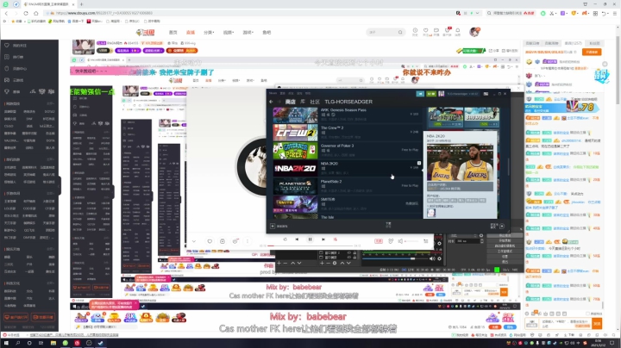Toggle the eye of the first OBS source
Screen dimensions: 621x348
point(349,252)
